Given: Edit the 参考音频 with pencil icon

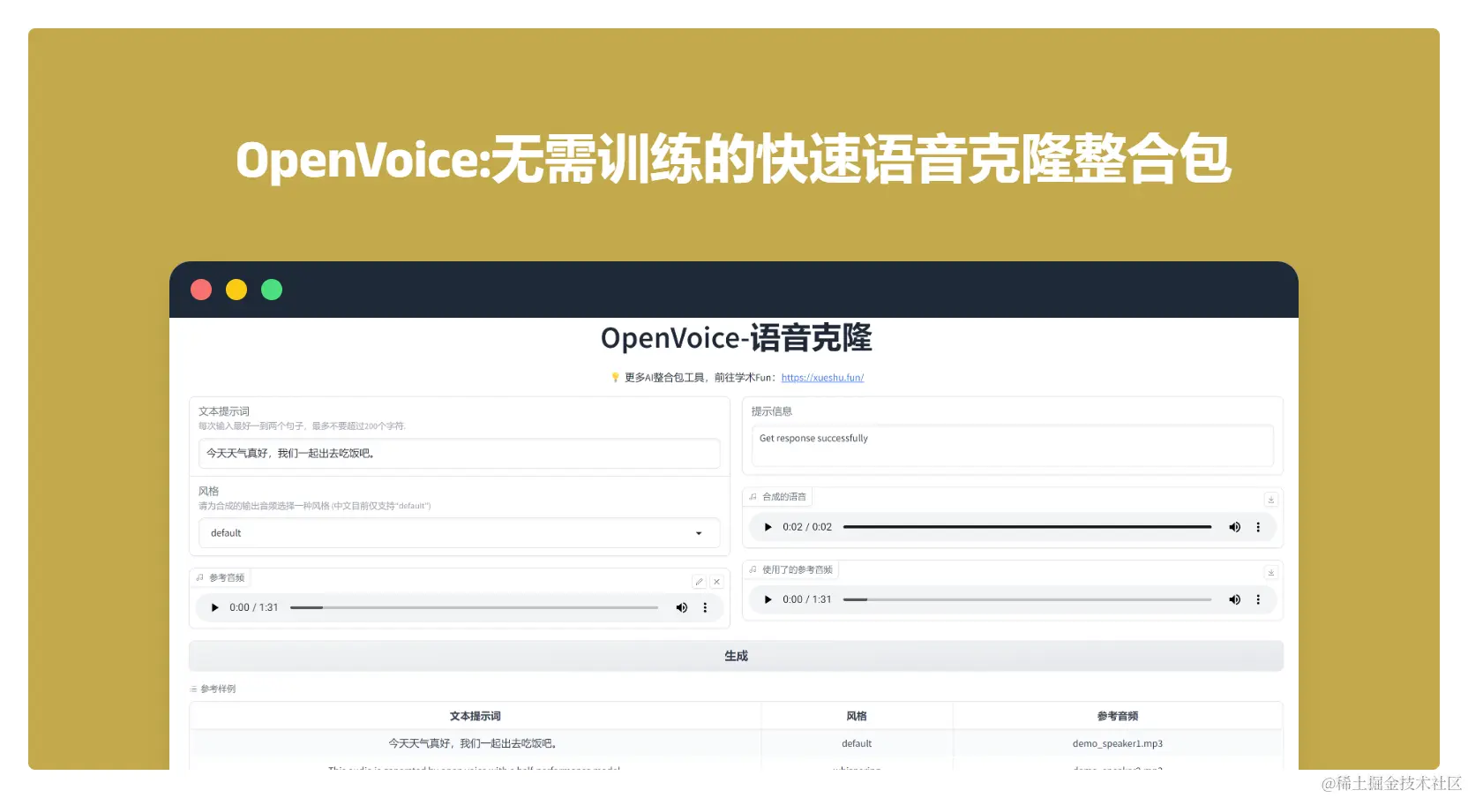Looking at the screenshot, I should coord(699,582).
